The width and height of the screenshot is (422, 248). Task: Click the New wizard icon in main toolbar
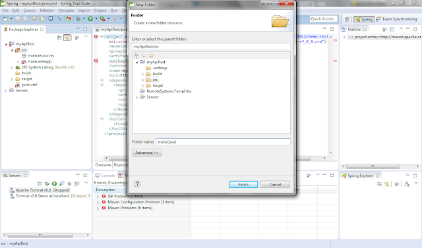[5, 19]
